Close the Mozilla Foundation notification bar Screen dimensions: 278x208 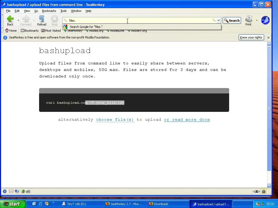(x=268, y=37)
